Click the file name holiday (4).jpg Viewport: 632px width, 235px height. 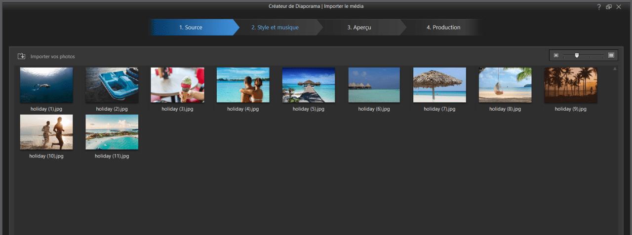tap(243, 109)
